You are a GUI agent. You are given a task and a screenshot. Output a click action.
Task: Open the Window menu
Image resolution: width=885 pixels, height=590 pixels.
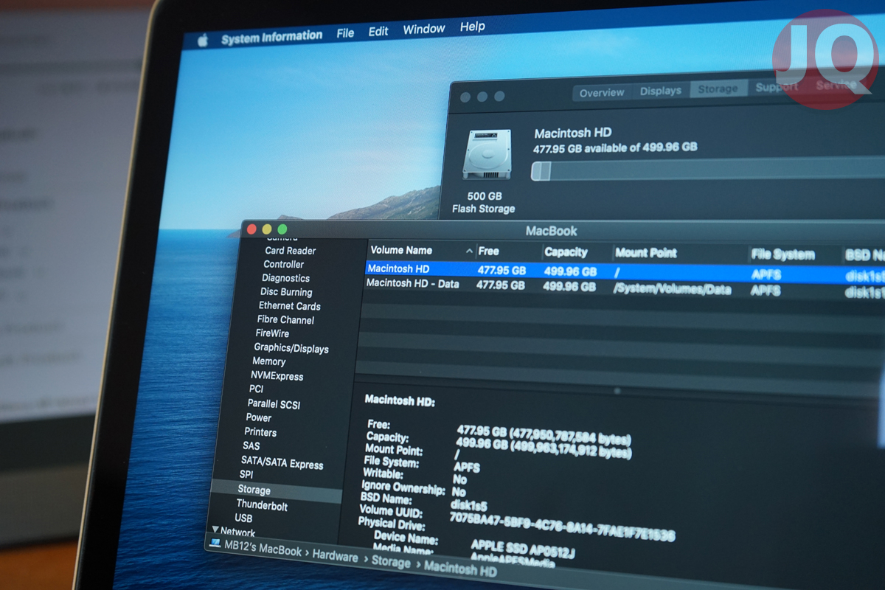pos(424,29)
